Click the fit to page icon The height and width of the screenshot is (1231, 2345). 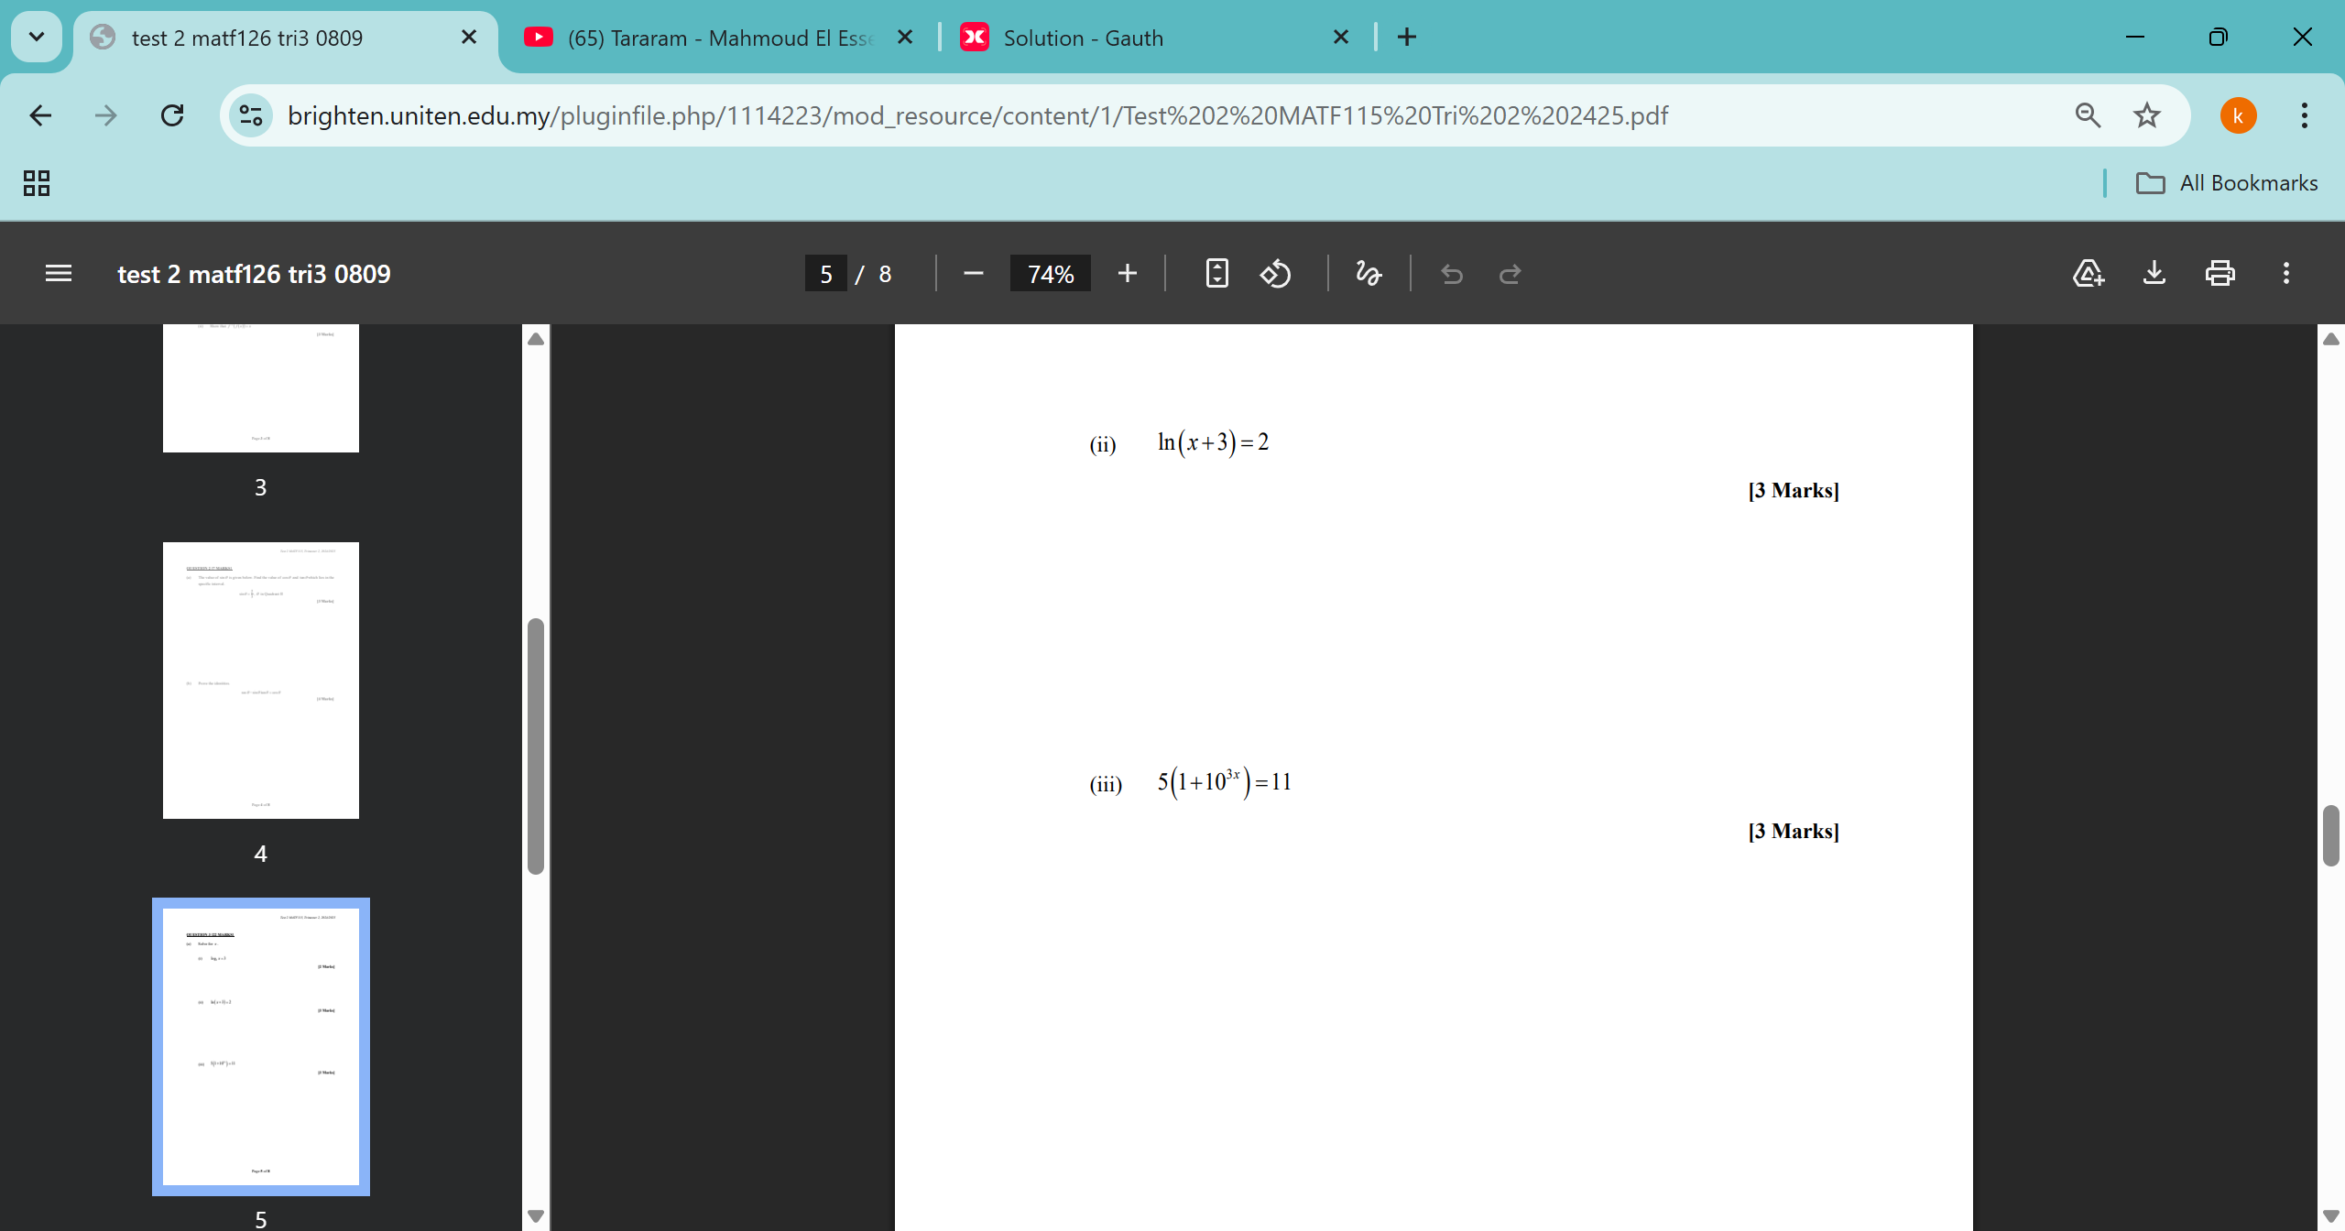[x=1216, y=274]
